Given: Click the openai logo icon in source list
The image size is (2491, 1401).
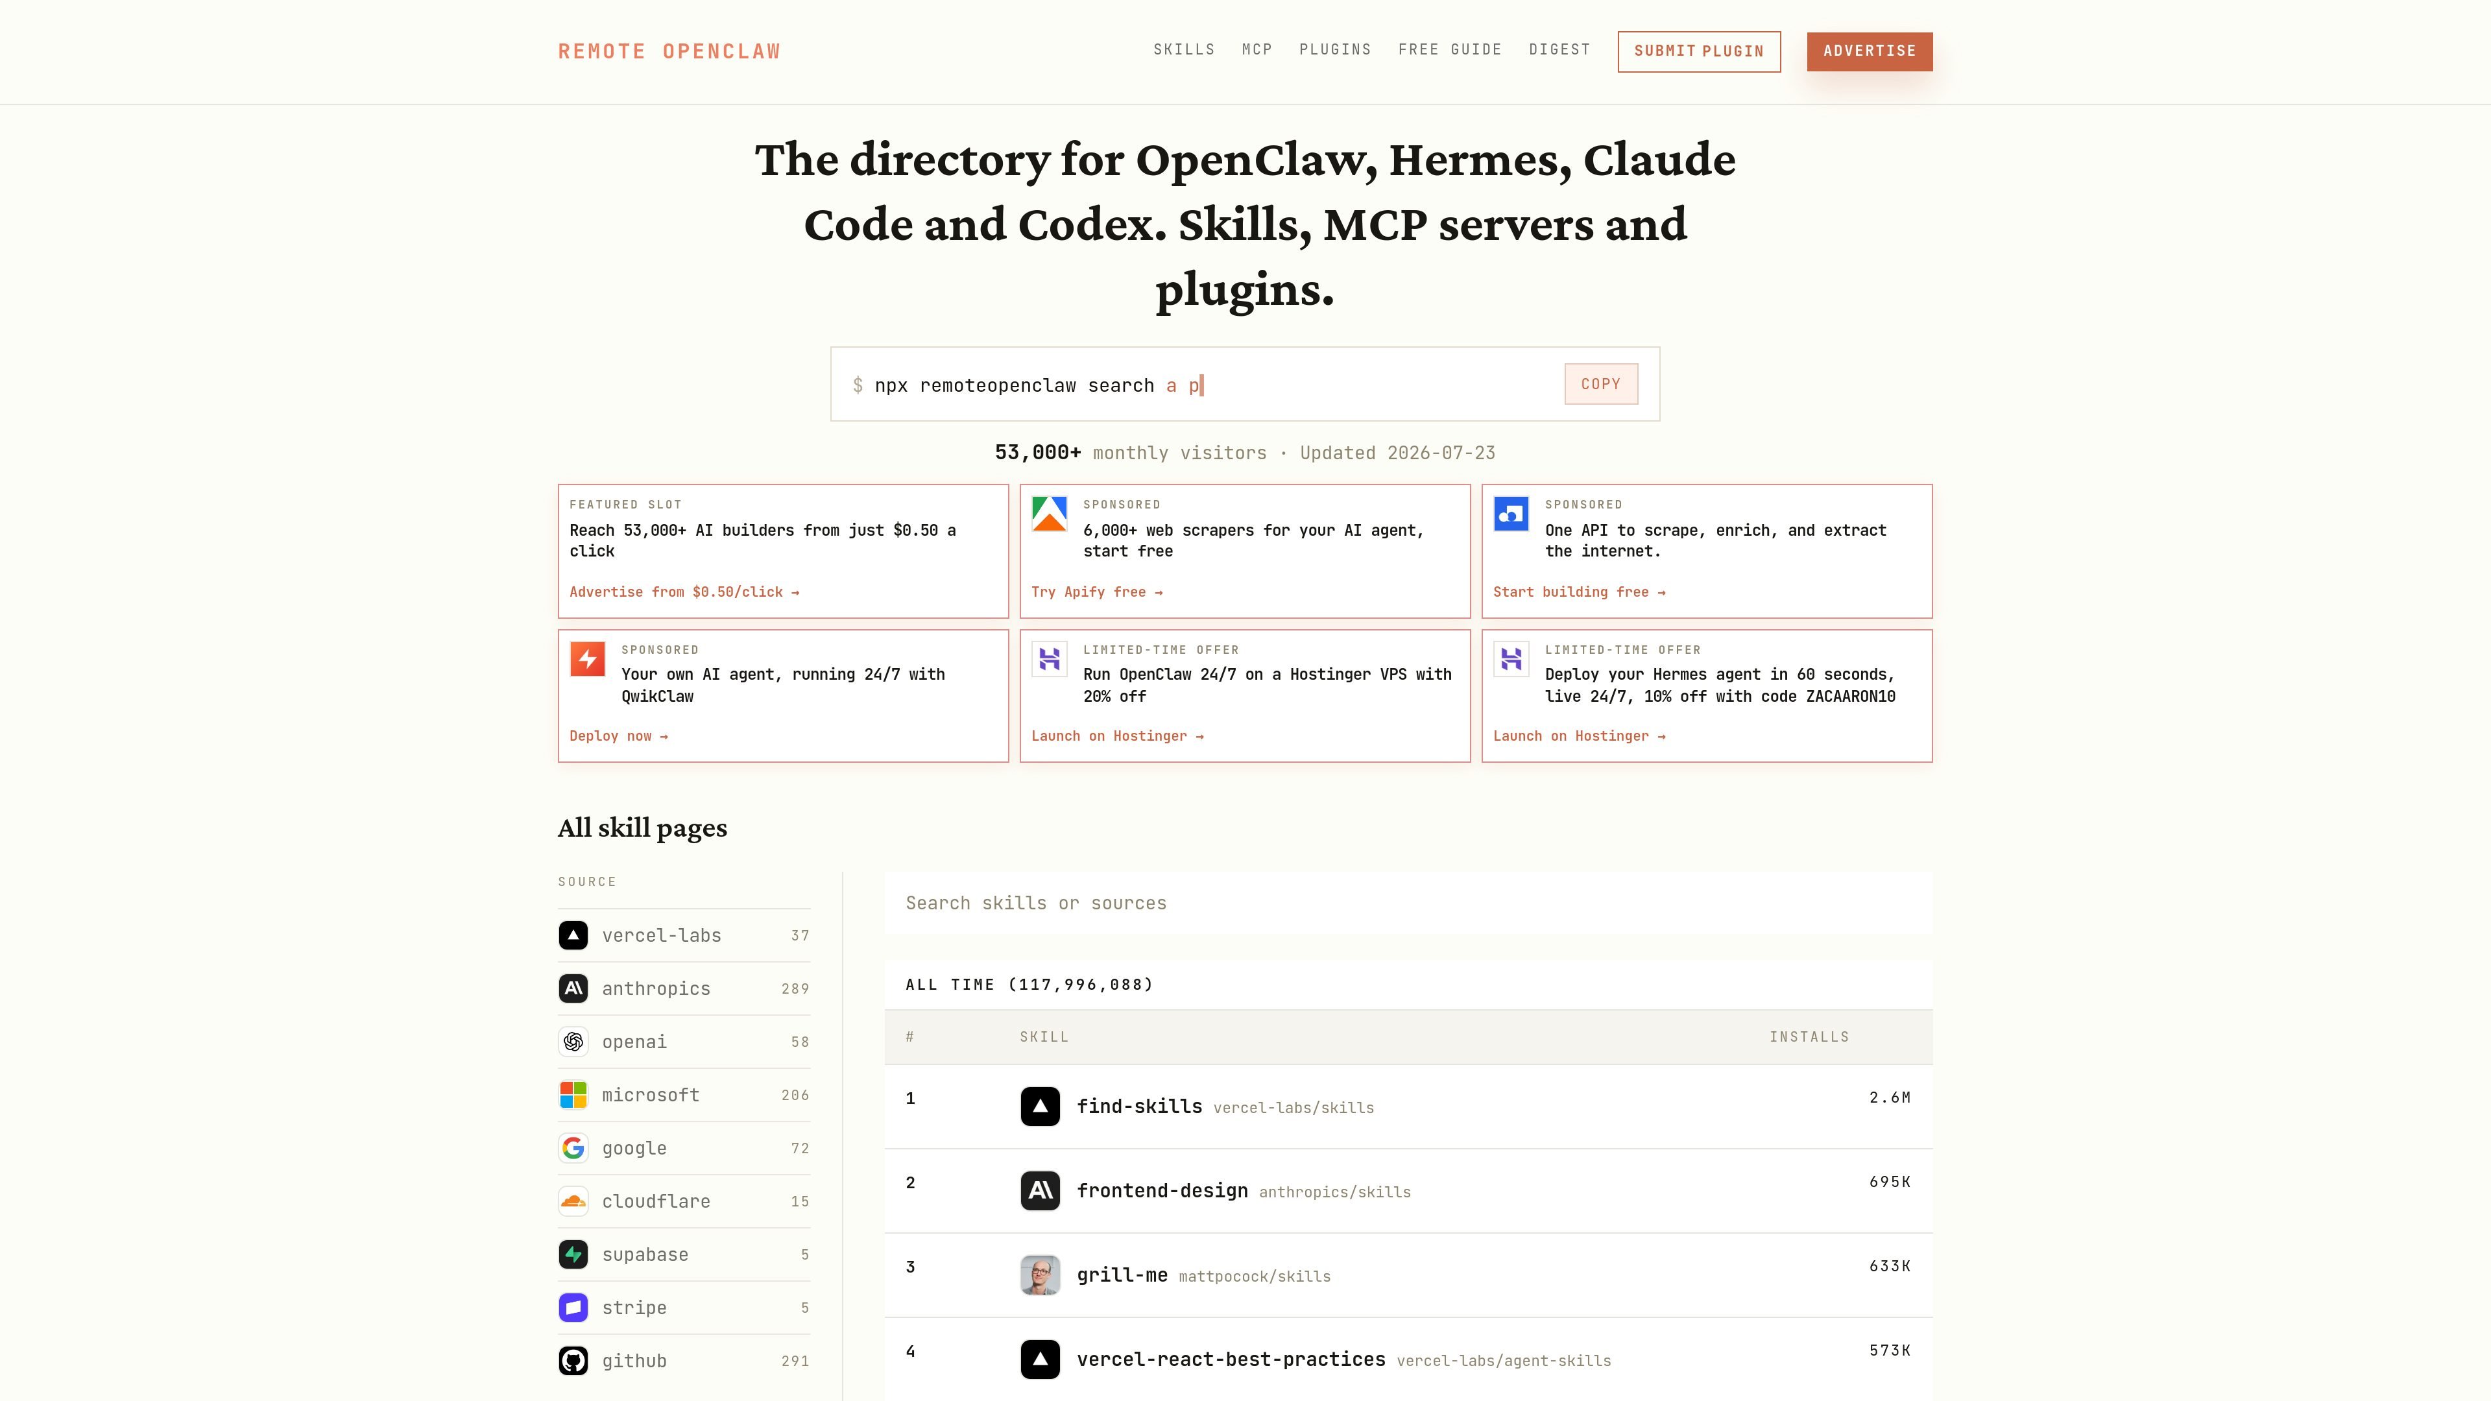Looking at the screenshot, I should (573, 1041).
